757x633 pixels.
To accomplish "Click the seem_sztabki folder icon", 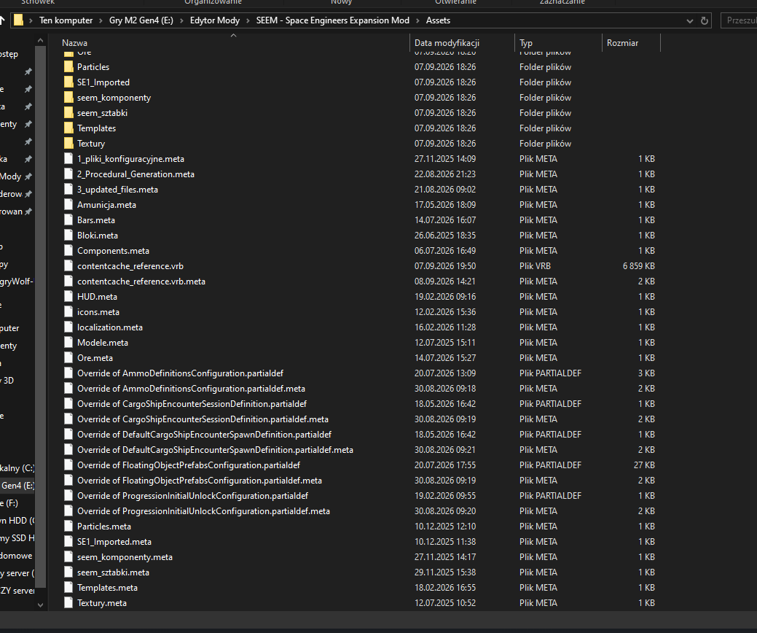I will tap(68, 112).
